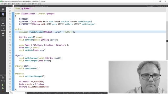
Task: Open the Analyze menu
Action: [x=24, y=4]
